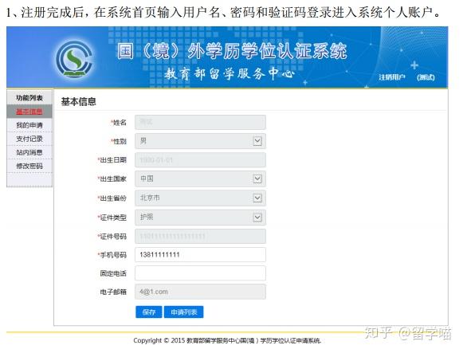Open 我的申请 in the sidebar menu
Image resolution: width=463 pixels, height=353 pixels.
29,125
